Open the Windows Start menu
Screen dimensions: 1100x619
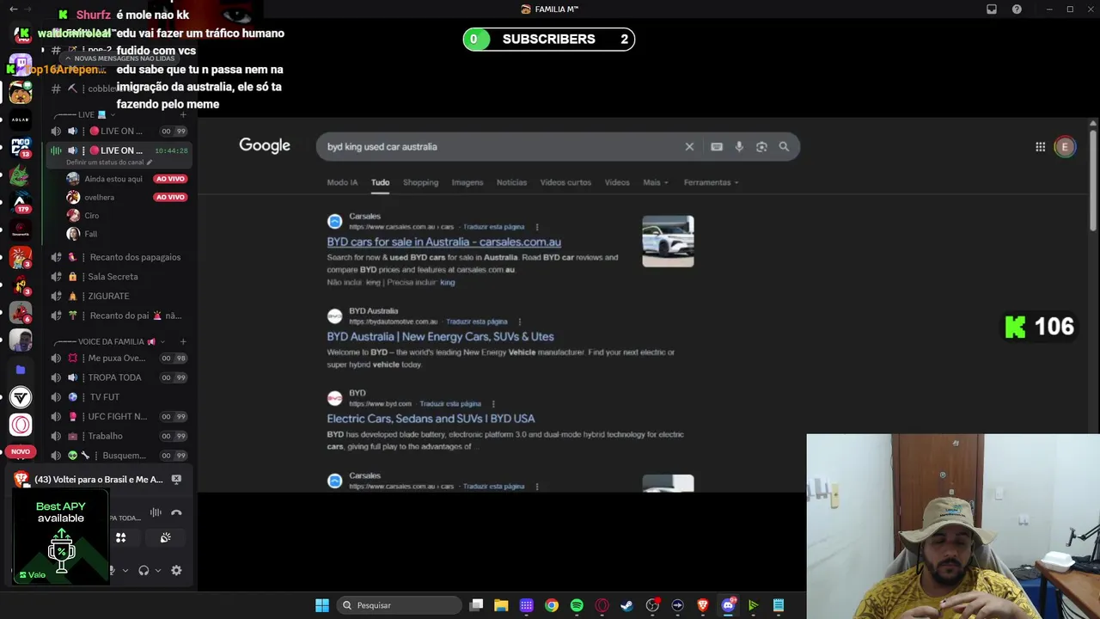coord(321,605)
